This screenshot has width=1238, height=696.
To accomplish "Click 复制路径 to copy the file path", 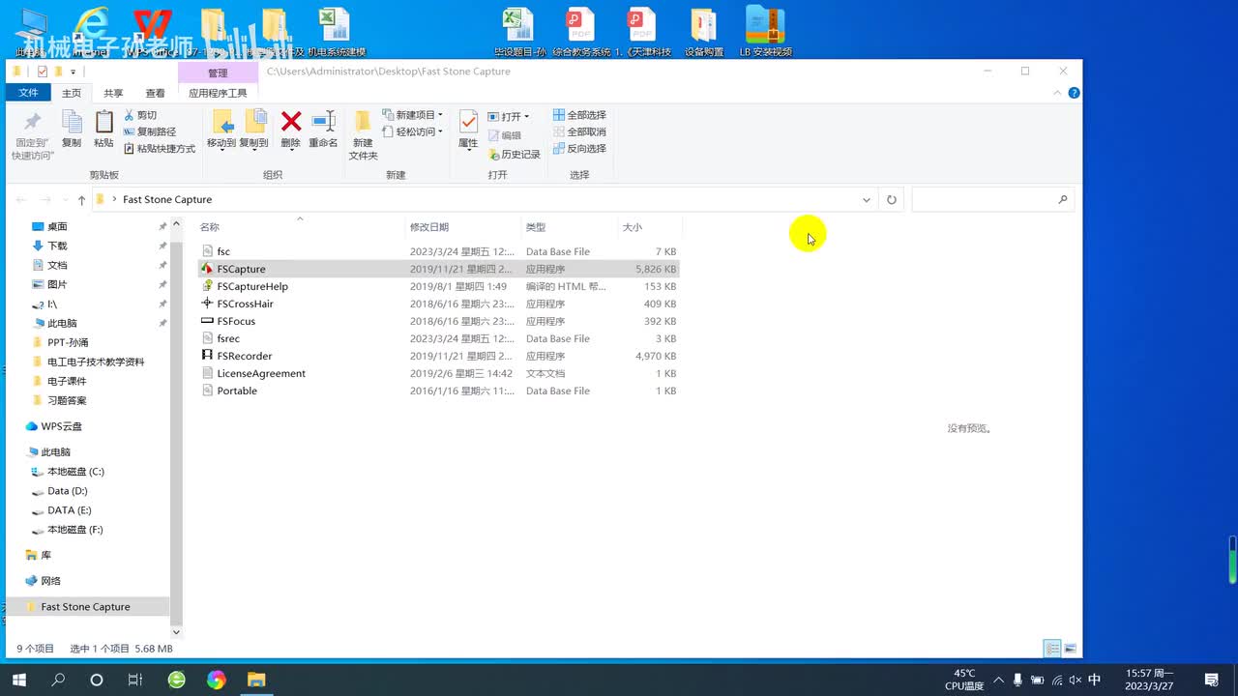I will pyautogui.click(x=150, y=131).
